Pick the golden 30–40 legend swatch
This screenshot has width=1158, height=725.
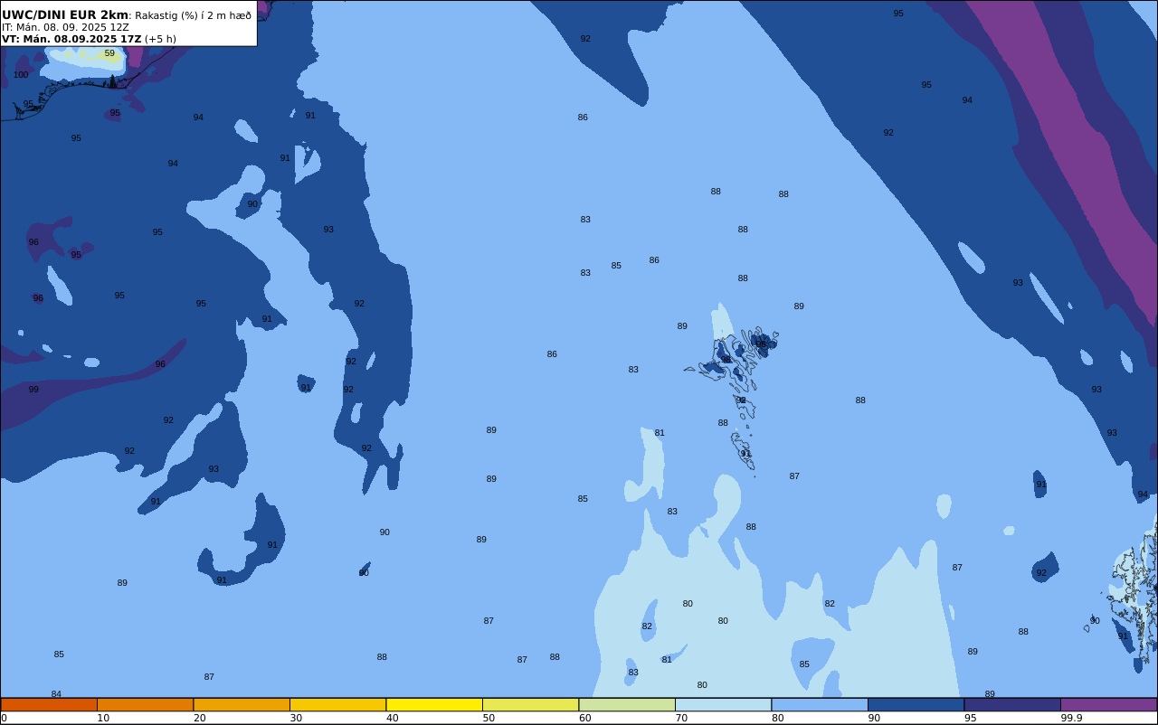point(337,704)
